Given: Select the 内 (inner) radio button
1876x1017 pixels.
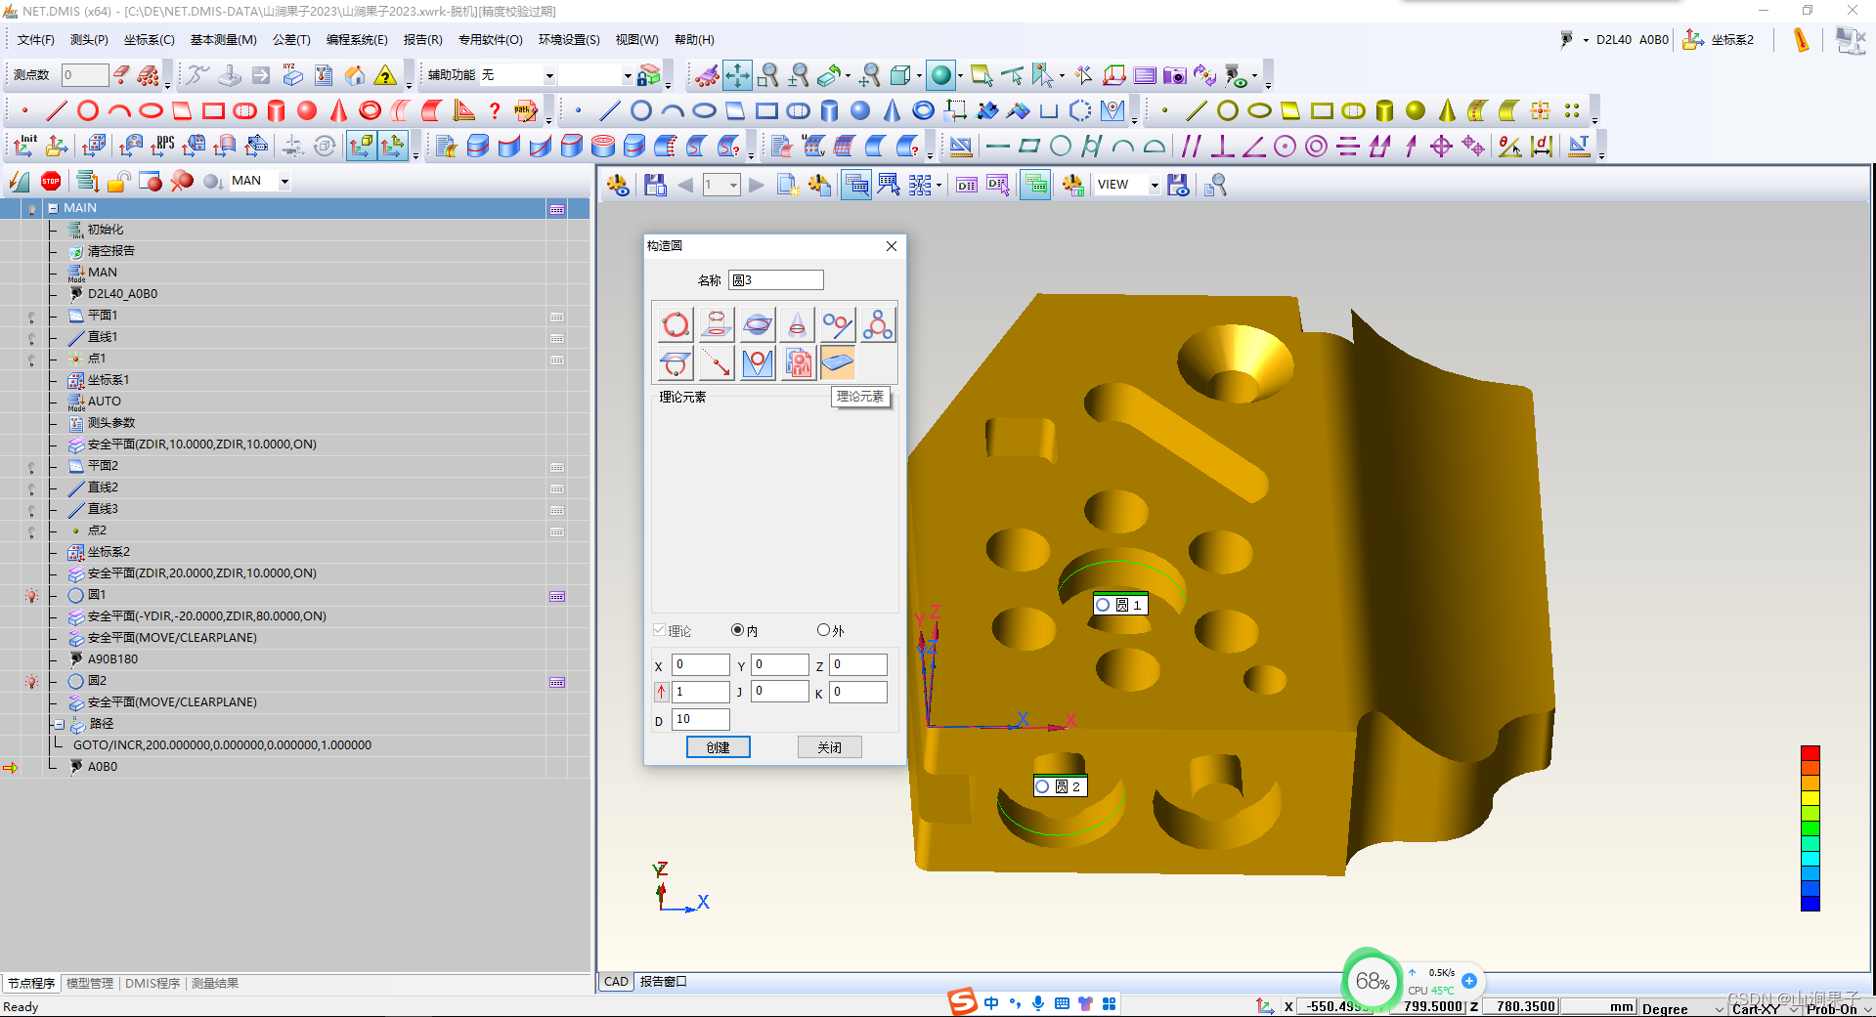Looking at the screenshot, I should 737,630.
